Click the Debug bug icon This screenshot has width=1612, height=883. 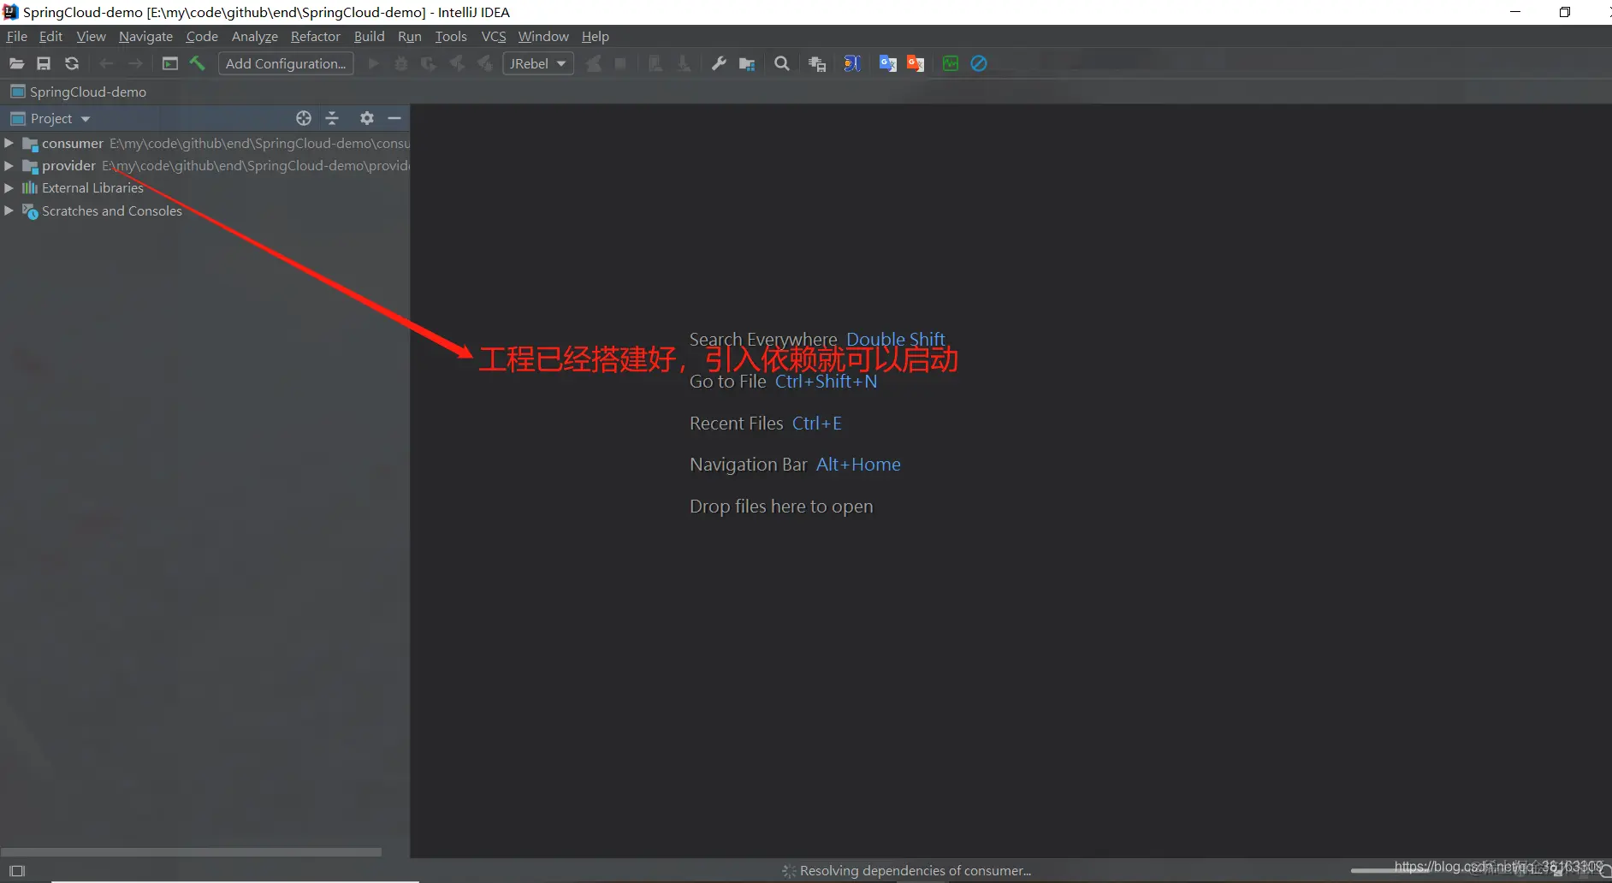pos(401,63)
